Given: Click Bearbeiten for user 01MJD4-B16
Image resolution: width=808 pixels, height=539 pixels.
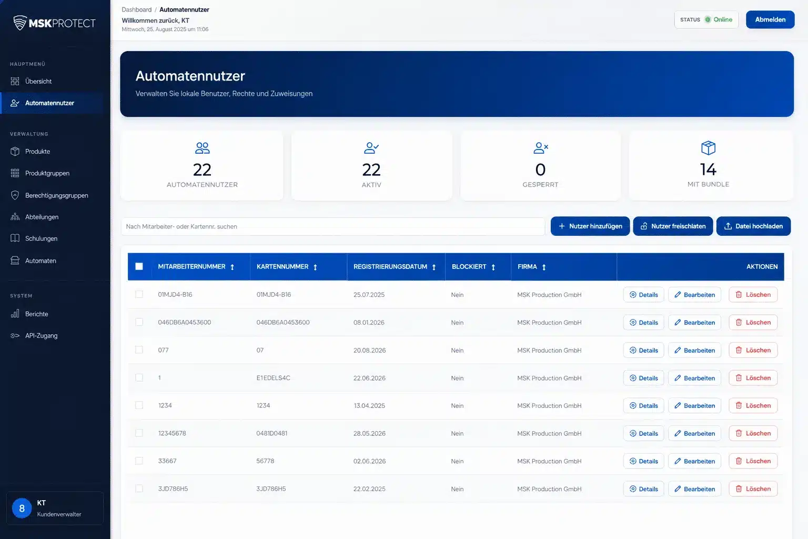Looking at the screenshot, I should (x=694, y=295).
